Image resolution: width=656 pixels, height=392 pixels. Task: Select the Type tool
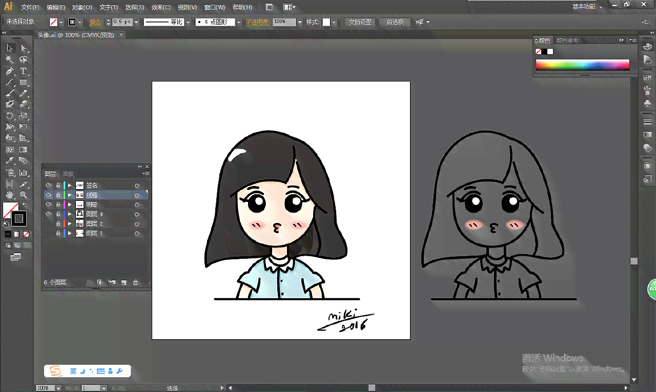pyautogui.click(x=24, y=71)
